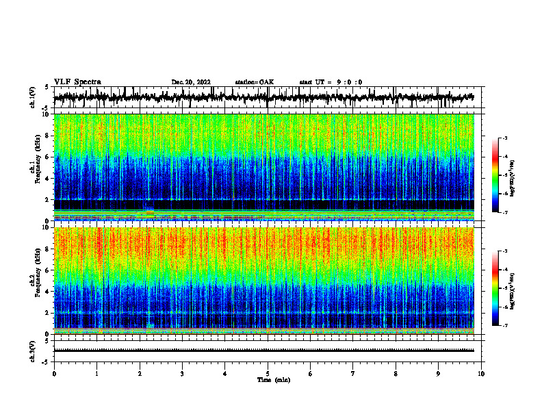Viewport: 542px width, 419px height.
Task: Click the ch.1 "Frequency (kHz)" axis label
Action: coord(38,159)
